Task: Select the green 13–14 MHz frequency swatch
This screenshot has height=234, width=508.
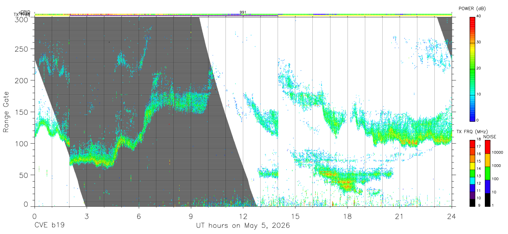Action: click(x=472, y=174)
